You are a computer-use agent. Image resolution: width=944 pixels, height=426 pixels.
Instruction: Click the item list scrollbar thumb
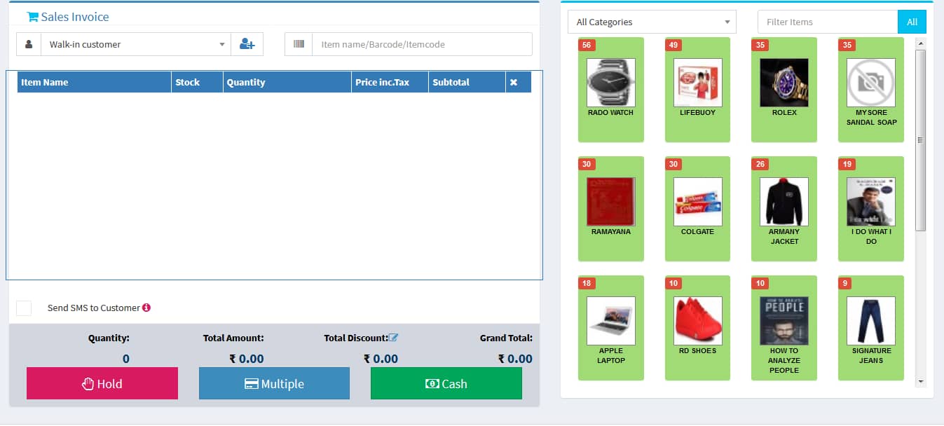click(921, 140)
